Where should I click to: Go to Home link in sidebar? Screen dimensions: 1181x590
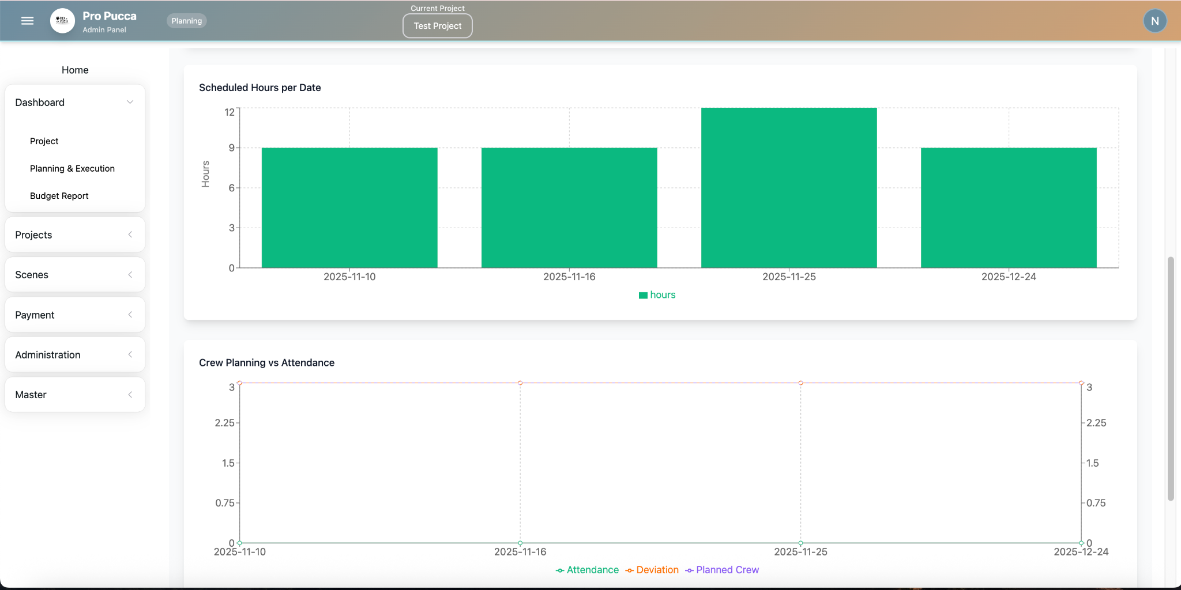75,70
